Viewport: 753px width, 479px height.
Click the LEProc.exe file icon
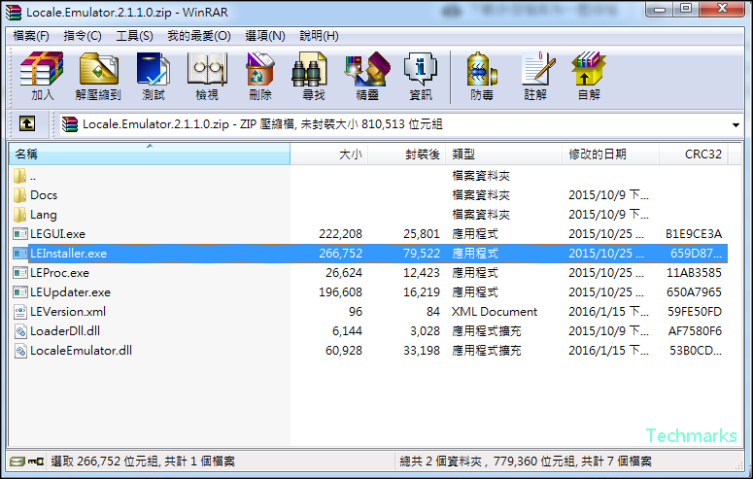pos(20,273)
